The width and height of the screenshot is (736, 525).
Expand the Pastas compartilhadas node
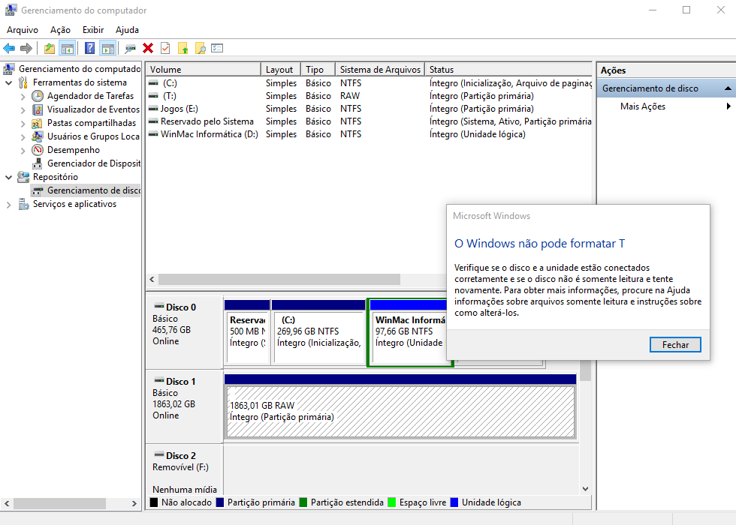pyautogui.click(x=23, y=124)
